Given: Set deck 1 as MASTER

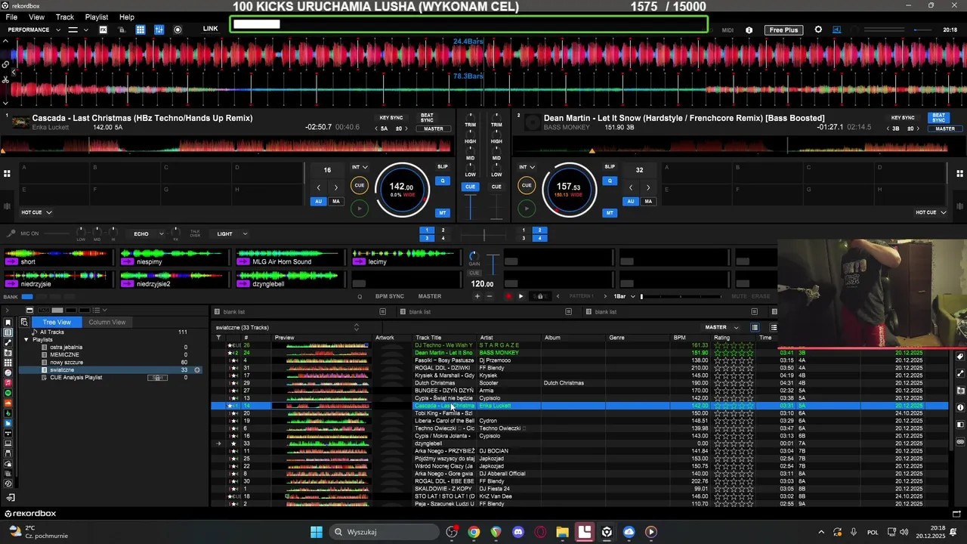Looking at the screenshot, I should pyautogui.click(x=434, y=128).
